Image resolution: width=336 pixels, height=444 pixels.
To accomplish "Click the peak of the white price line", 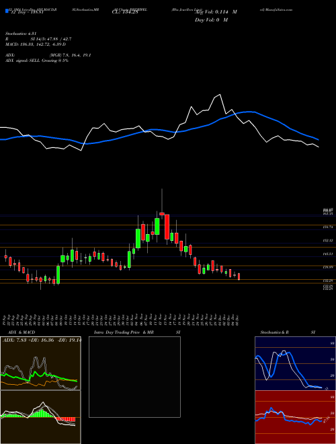I will pyautogui.click(x=220, y=95).
